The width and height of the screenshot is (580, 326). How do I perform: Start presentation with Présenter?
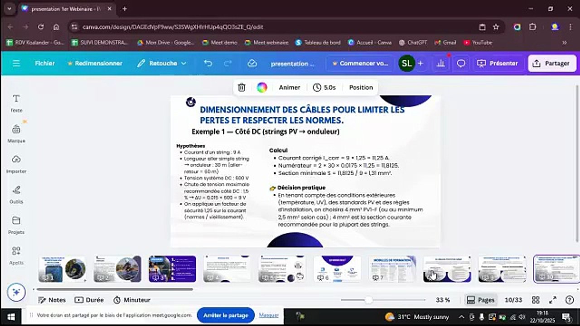[498, 63]
